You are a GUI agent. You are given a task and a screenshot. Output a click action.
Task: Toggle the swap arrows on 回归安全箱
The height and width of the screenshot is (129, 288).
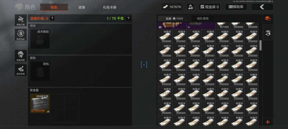tap(48, 111)
